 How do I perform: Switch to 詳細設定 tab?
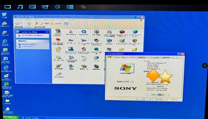point(142,57)
